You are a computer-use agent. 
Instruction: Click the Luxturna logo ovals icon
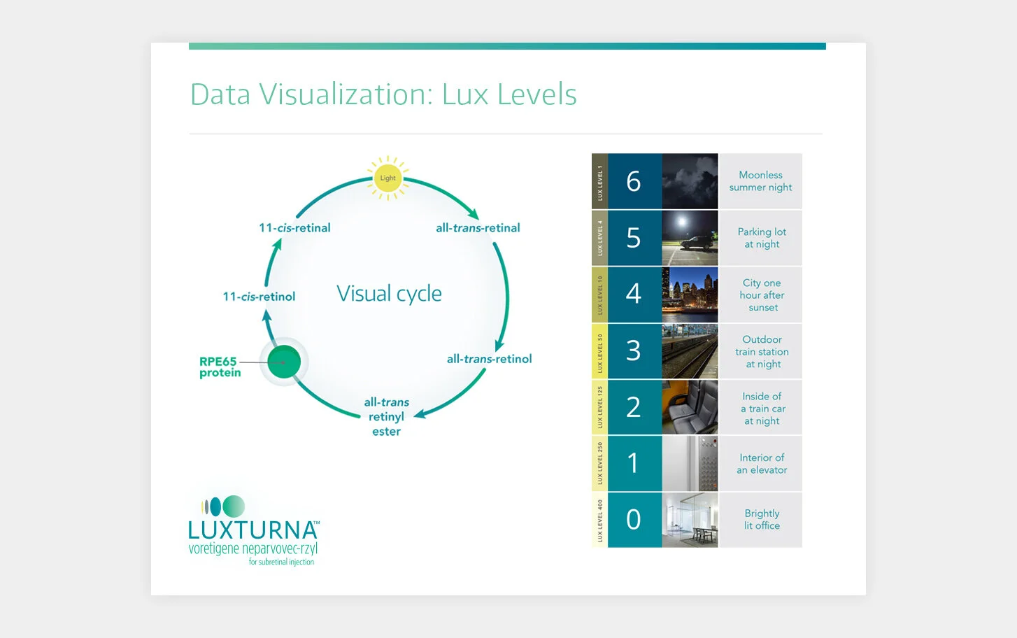tap(224, 506)
